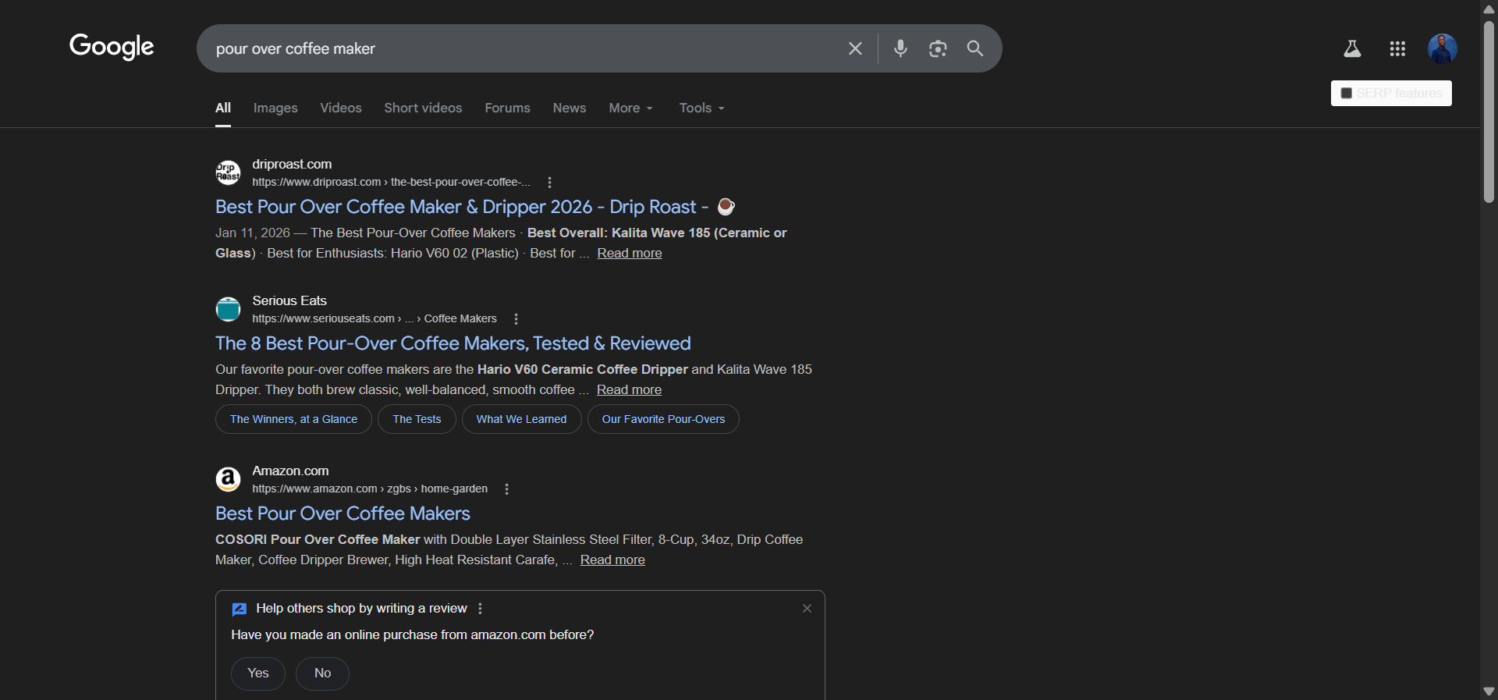Click the Drip Roast favicon
Screen dimensions: 1498x700
pyautogui.click(x=228, y=172)
